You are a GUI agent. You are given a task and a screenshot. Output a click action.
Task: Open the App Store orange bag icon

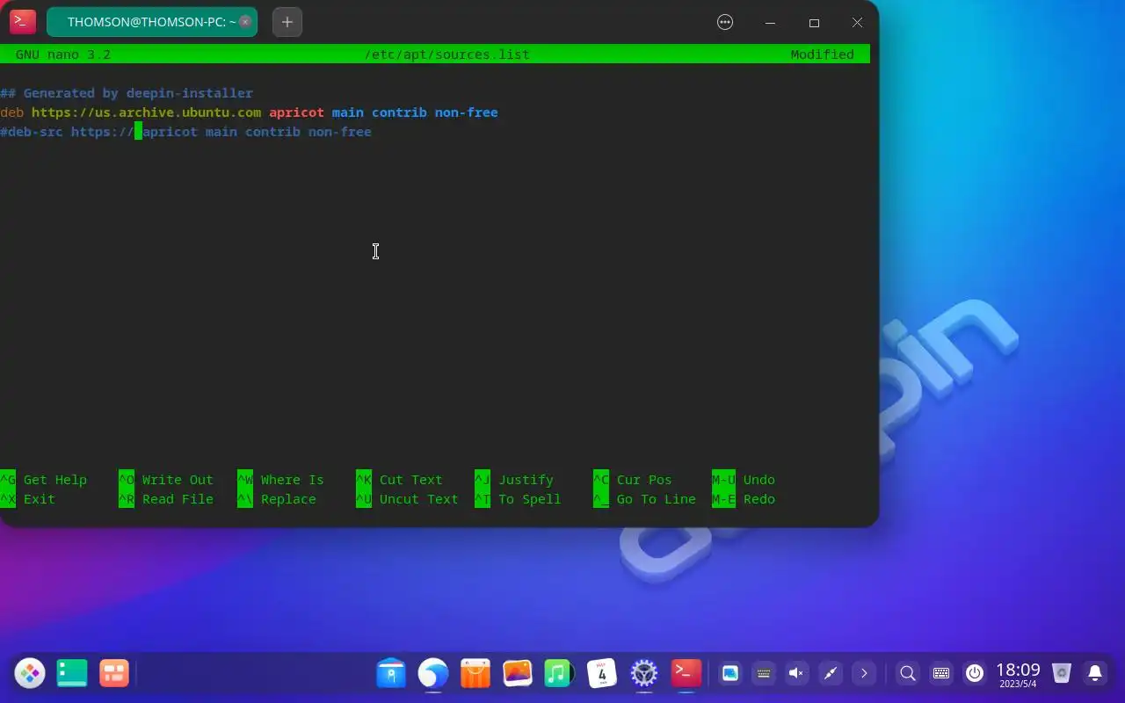coord(475,674)
